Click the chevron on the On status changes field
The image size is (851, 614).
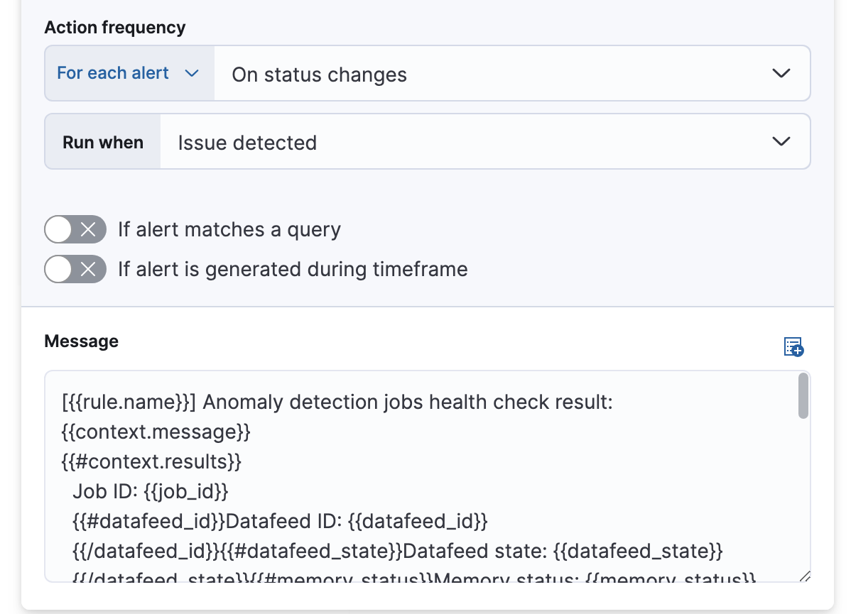(781, 73)
